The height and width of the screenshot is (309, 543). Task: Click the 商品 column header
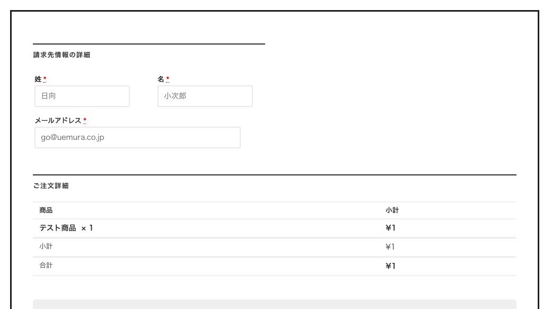(46, 210)
